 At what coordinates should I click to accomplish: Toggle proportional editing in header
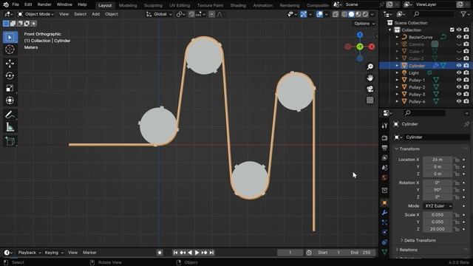pyautogui.click(x=212, y=14)
